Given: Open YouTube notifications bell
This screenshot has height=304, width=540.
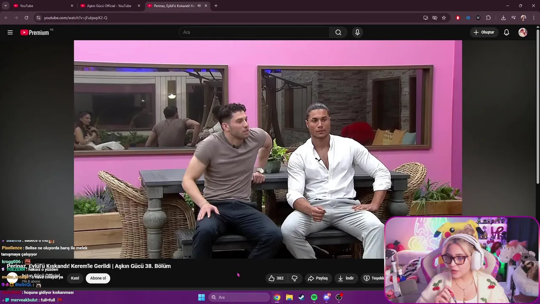Looking at the screenshot, I should [507, 33].
